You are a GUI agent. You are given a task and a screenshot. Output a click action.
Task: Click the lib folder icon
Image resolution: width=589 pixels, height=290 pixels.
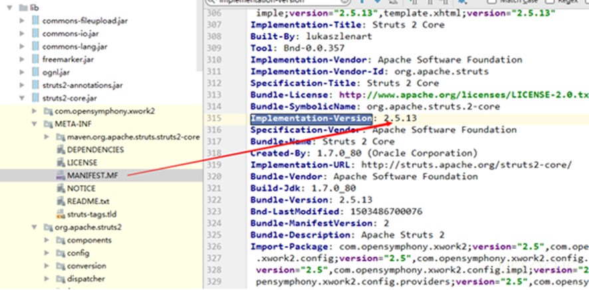(x=23, y=7)
